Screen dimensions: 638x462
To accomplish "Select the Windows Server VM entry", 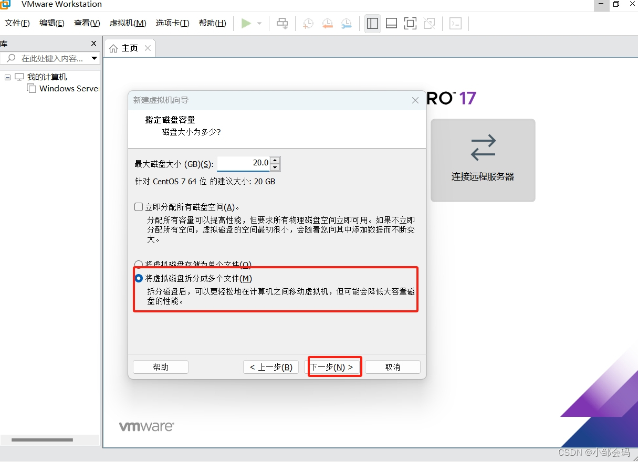I will click(x=69, y=89).
